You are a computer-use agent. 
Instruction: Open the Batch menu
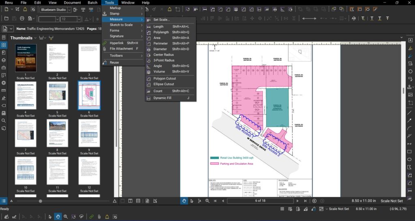pyautogui.click(x=93, y=3)
